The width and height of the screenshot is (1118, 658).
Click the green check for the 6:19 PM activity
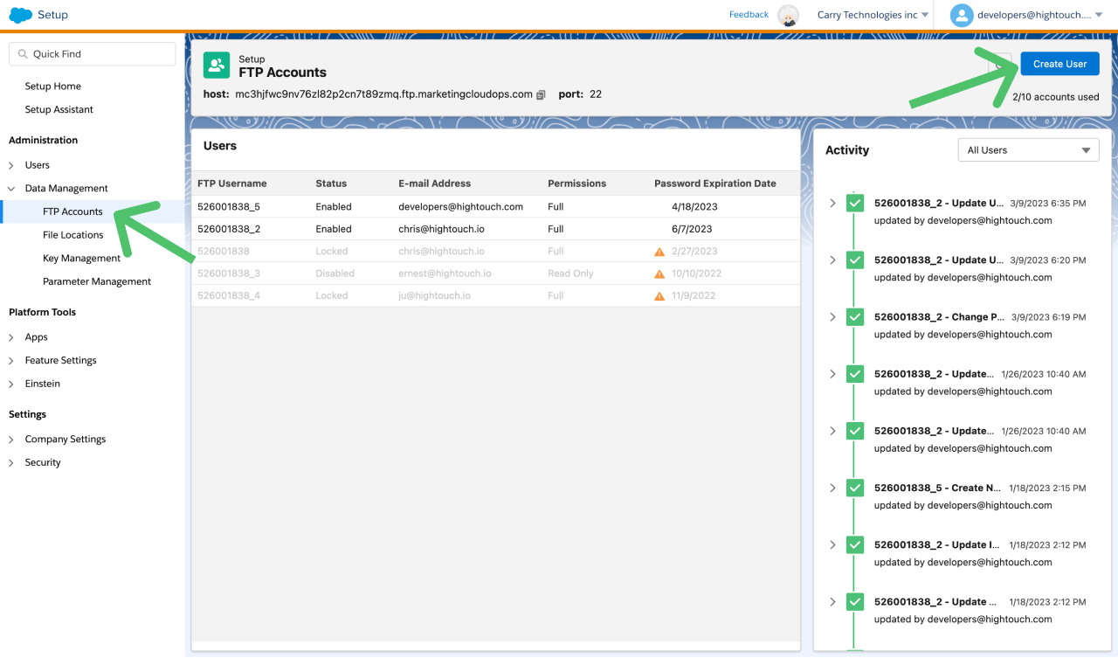(855, 316)
